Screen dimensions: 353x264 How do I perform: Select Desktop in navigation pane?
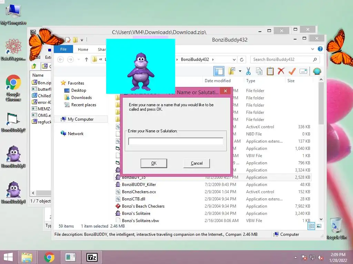pyautogui.click(x=79, y=90)
